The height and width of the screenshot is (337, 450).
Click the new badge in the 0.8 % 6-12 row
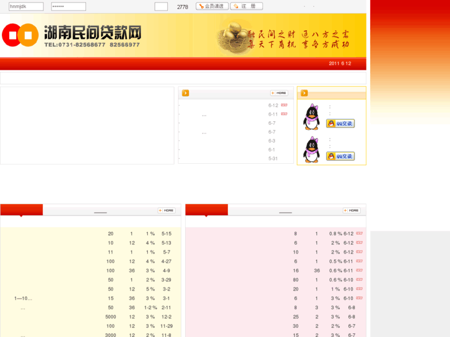[x=359, y=233]
